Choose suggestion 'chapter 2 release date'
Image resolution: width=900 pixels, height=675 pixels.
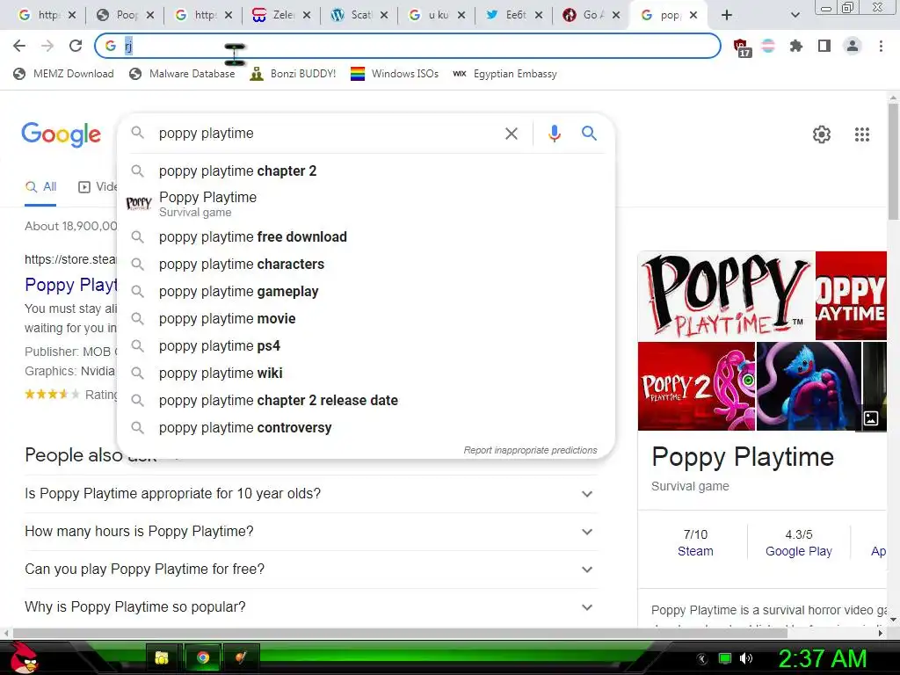click(x=366, y=401)
